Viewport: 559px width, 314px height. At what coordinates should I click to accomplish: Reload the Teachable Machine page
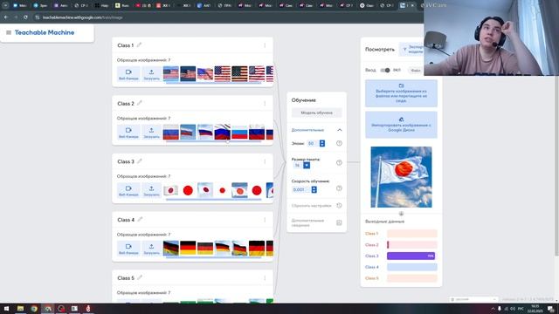pos(25,17)
